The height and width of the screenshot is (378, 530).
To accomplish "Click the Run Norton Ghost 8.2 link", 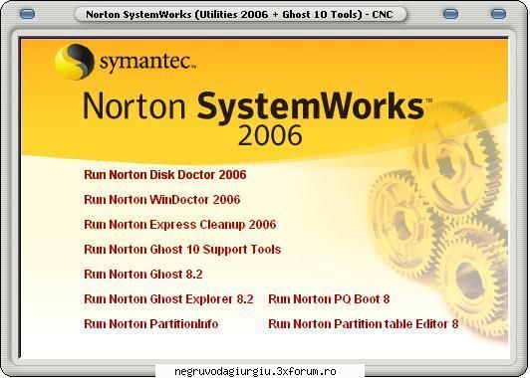I will [143, 275].
